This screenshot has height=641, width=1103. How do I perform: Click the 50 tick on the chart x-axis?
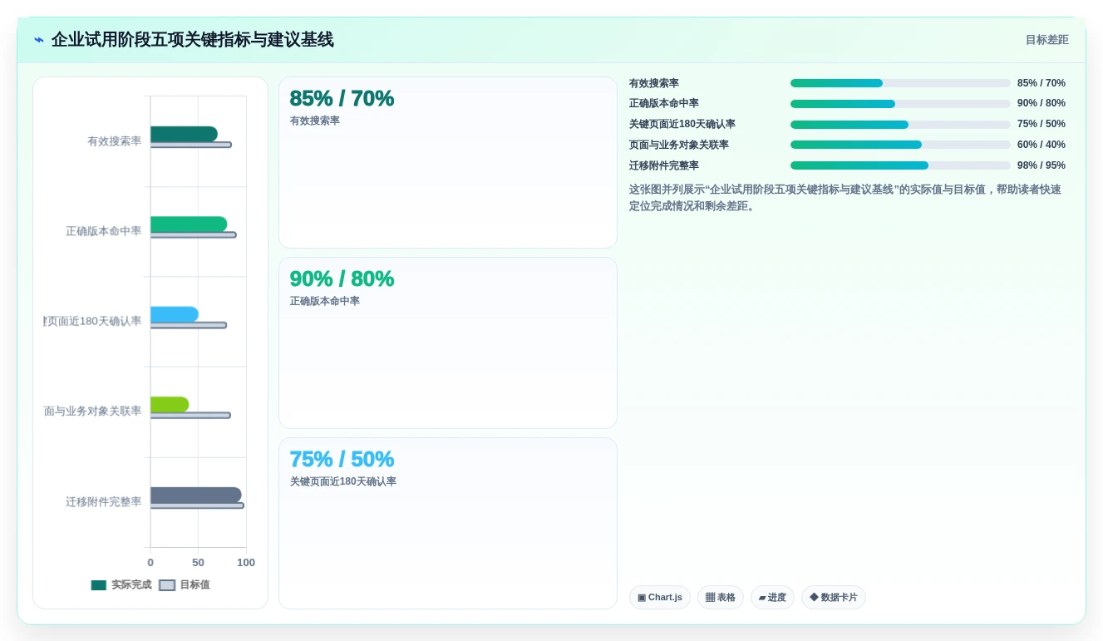tap(198, 563)
